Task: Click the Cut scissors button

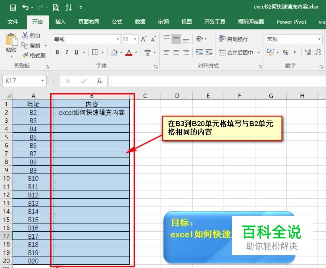Action: click(x=31, y=36)
